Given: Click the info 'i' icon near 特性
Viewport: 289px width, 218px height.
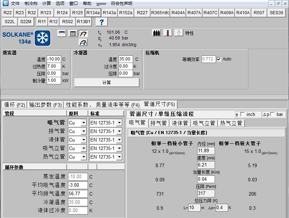Looking at the screenshot, I should 167,33.
